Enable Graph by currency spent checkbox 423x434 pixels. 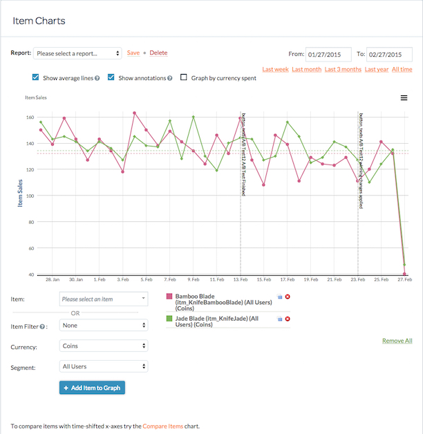point(184,77)
